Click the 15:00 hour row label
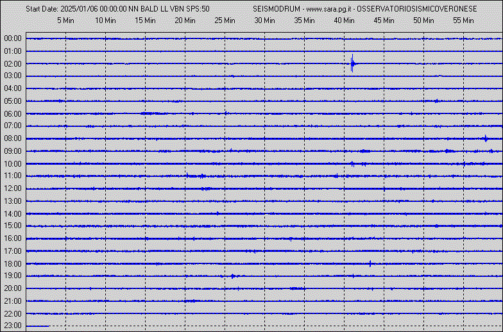The image size is (503, 332). pyautogui.click(x=13, y=226)
